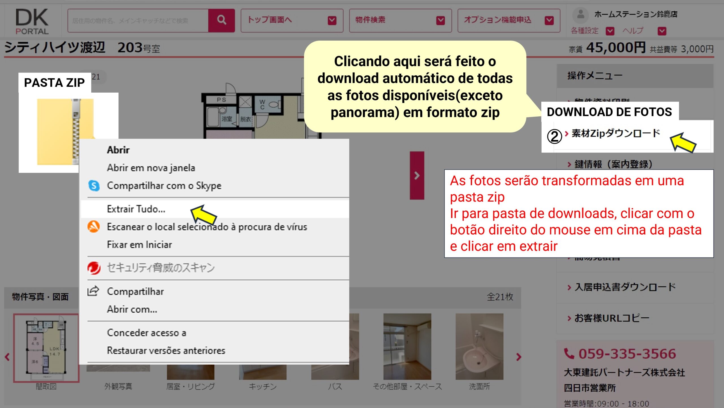Viewport: 724px width, 408px height.
Task: Click the antivirus scan icon
Action: [x=94, y=226]
